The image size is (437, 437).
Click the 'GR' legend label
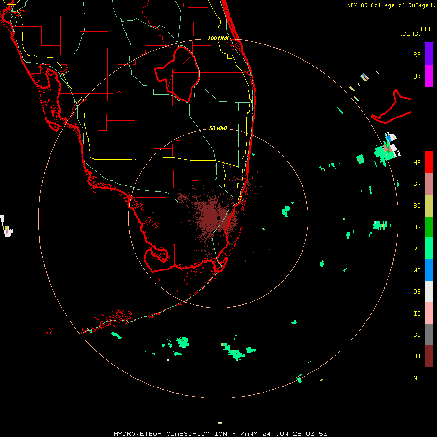pos(417,184)
